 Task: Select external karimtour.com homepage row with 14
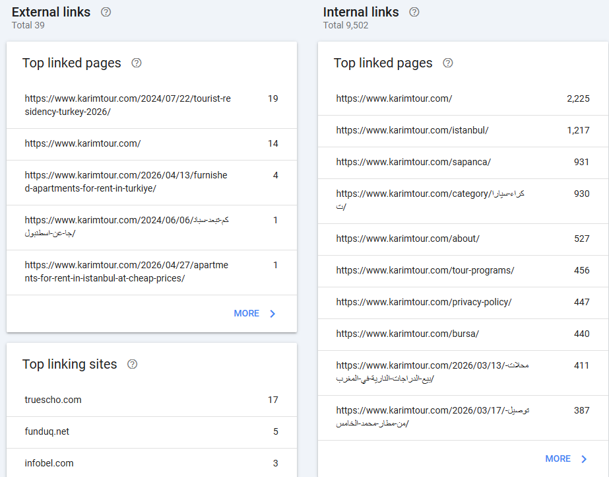point(152,144)
